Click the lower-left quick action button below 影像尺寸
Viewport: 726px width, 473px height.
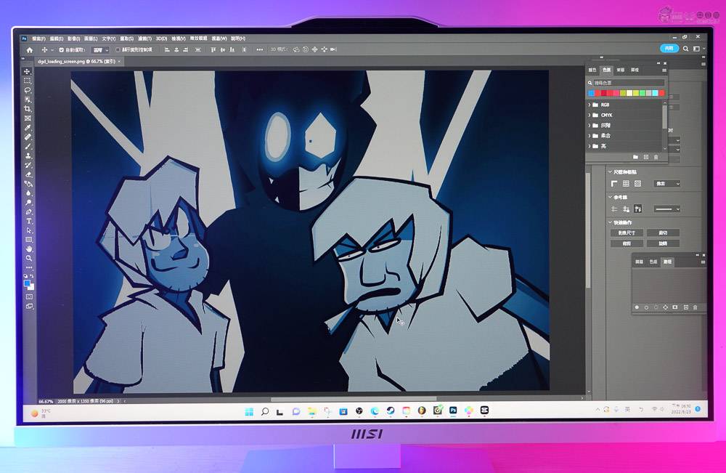click(x=627, y=243)
